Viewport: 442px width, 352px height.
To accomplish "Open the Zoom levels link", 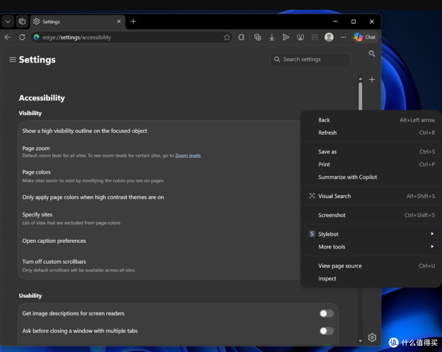I will click(x=188, y=156).
